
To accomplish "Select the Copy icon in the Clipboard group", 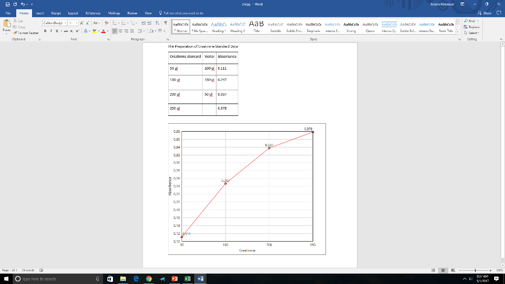I will click(x=15, y=27).
